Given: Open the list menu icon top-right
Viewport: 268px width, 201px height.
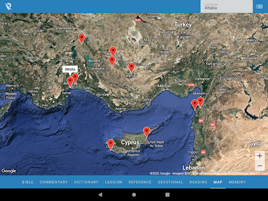Looking at the screenshot, I should pyautogui.click(x=259, y=7).
